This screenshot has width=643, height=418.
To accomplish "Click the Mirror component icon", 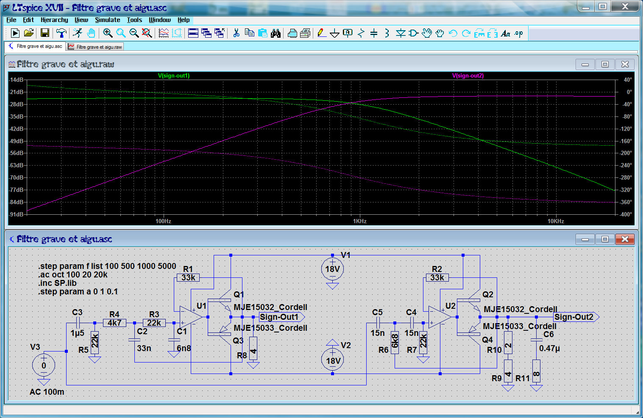I will tap(493, 33).
